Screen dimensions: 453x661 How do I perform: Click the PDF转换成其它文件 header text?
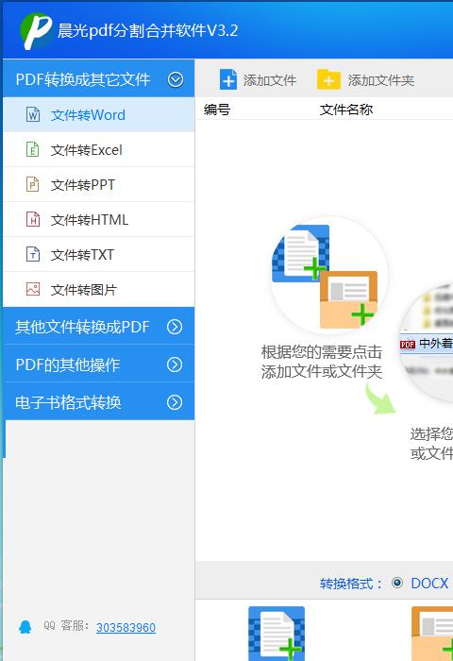83,79
